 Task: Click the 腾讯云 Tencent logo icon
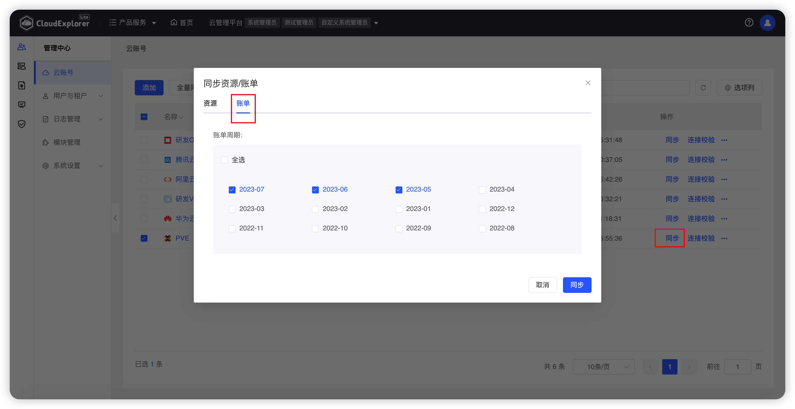168,160
